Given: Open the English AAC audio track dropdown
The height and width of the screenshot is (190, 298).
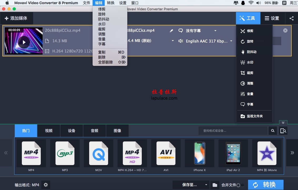Looking at the screenshot, I should (231, 41).
